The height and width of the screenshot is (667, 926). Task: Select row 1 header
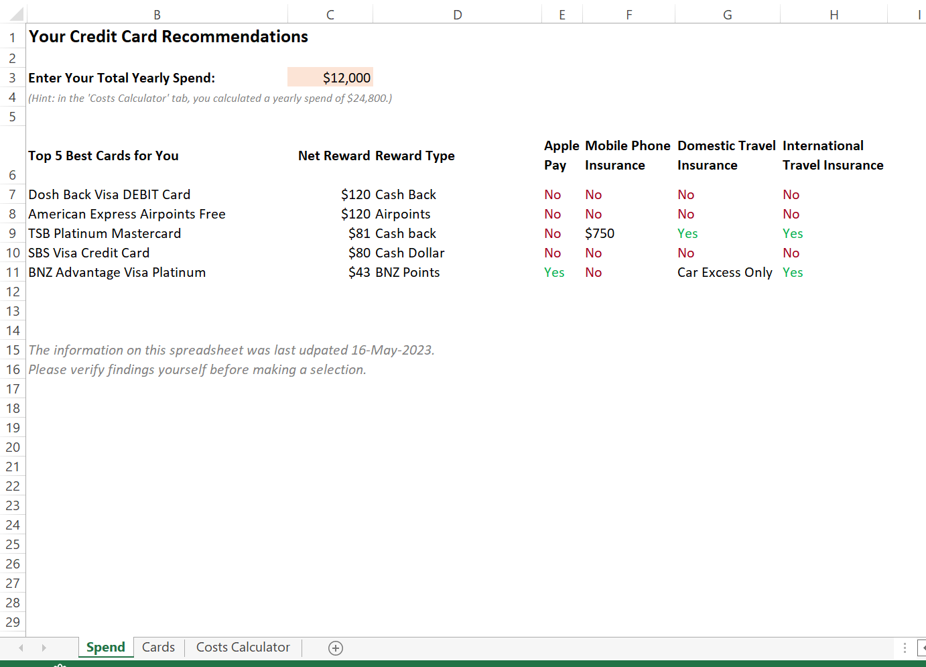pyautogui.click(x=13, y=38)
